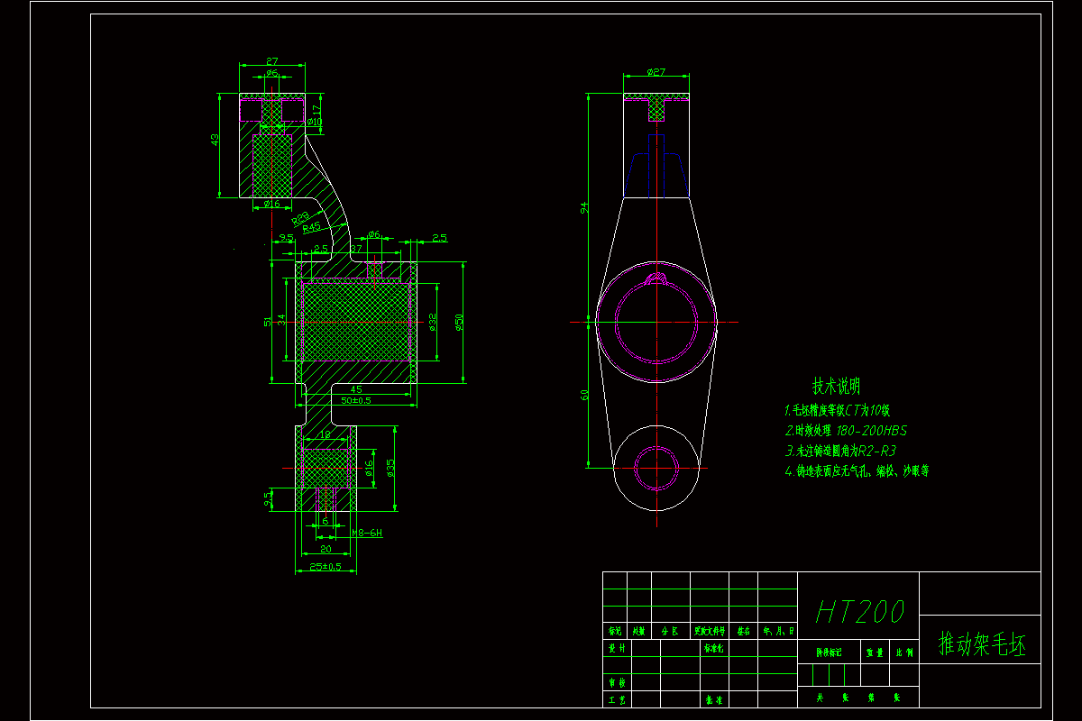The height and width of the screenshot is (721, 1082).
Task: Select the ø27 dimension above right view
Action: [656, 71]
